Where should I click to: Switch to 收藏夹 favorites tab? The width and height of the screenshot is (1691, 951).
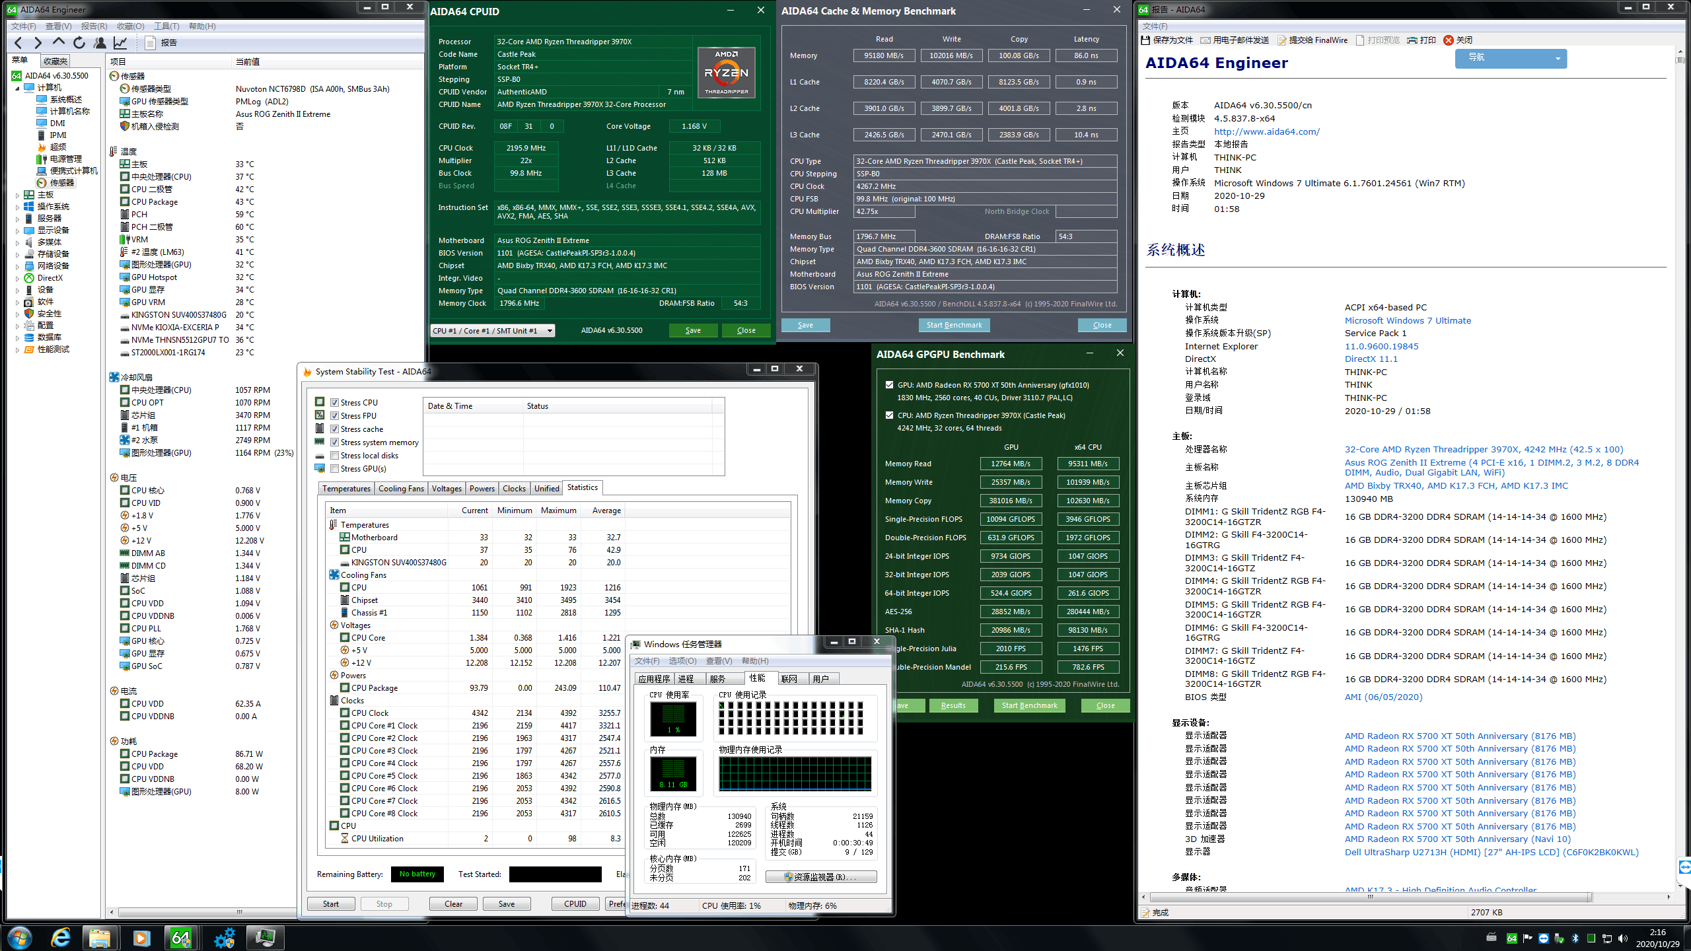click(55, 61)
